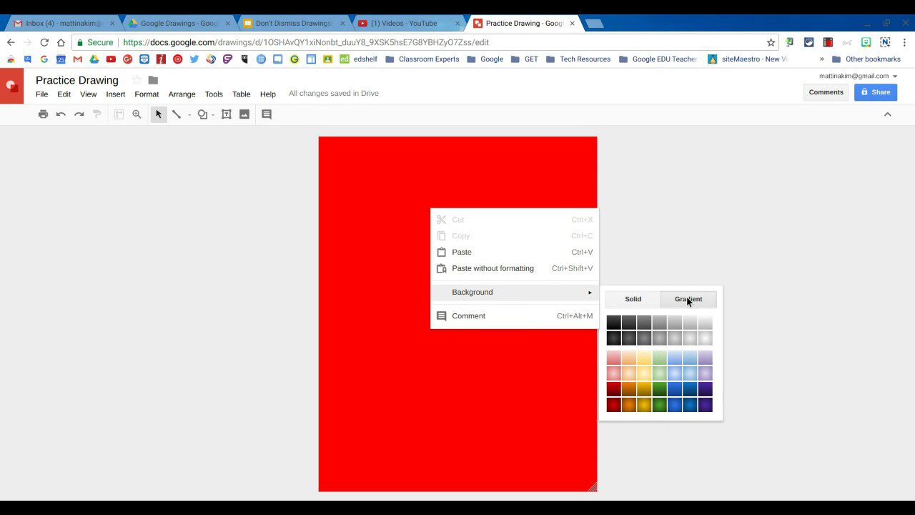
Task: Choose Paste without formatting
Action: tap(514, 269)
